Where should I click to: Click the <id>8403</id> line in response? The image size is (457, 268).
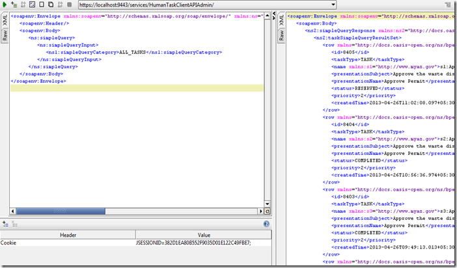coord(350,196)
